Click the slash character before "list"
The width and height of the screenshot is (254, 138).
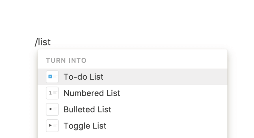pos(36,42)
